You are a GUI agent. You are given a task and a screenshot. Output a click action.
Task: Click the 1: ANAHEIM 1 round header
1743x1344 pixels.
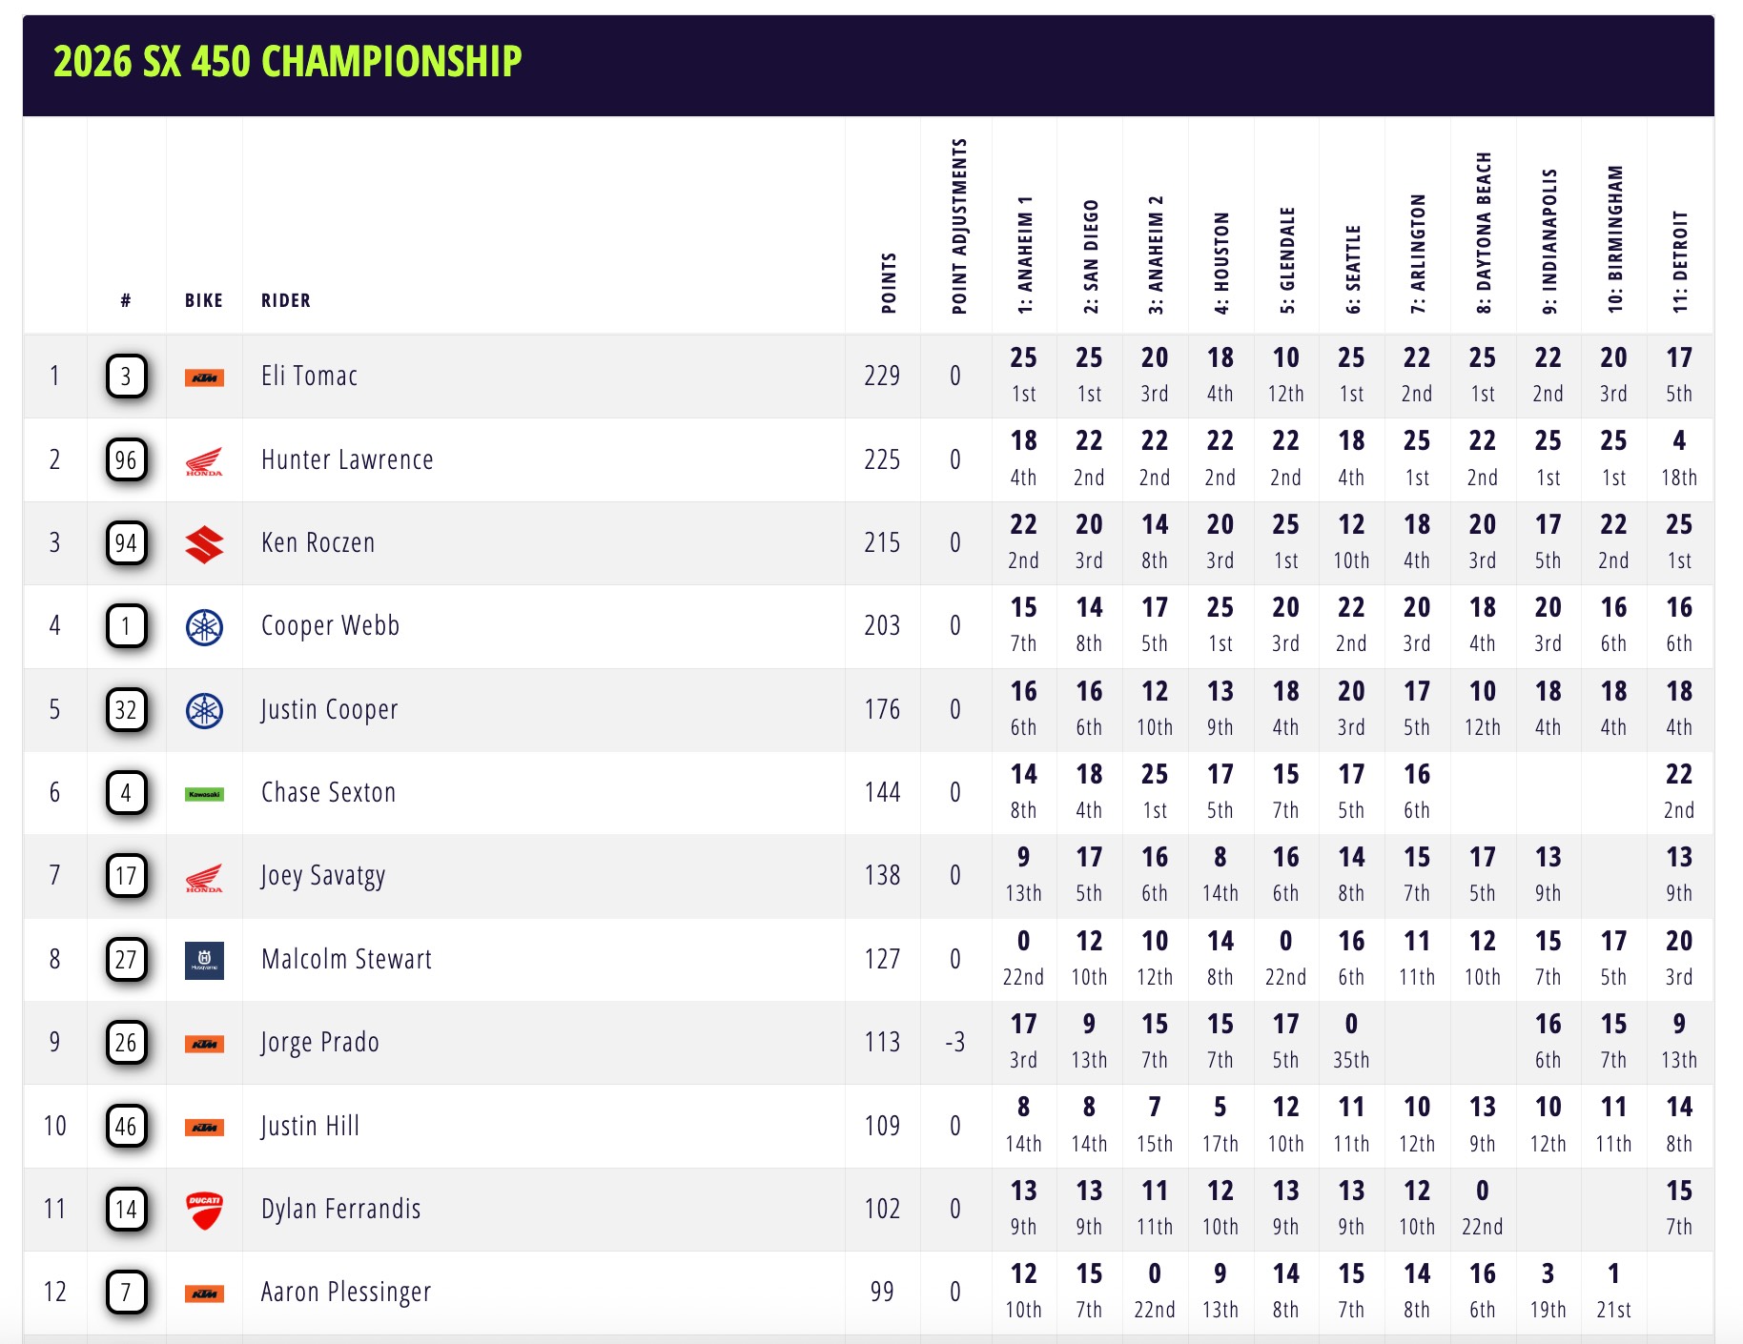pos(1025,255)
